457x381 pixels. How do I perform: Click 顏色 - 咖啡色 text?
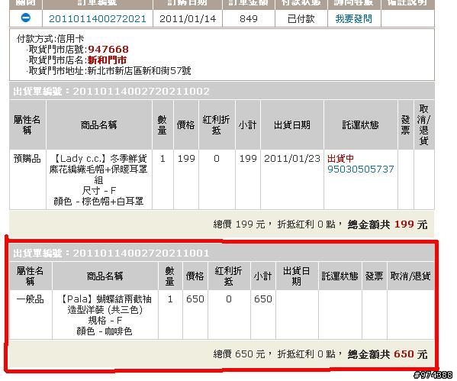point(105,331)
